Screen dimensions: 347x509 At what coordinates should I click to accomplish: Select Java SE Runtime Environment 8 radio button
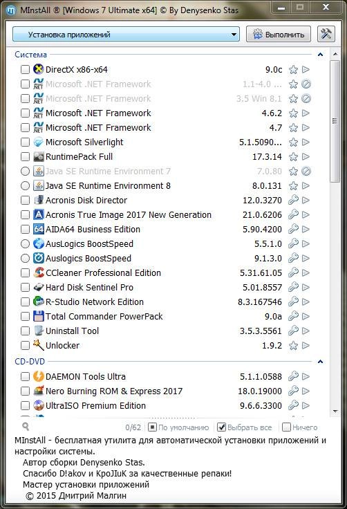(x=25, y=185)
